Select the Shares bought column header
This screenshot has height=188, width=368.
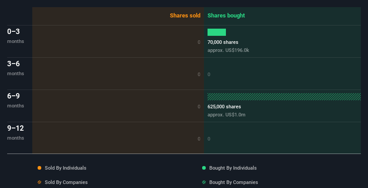[226, 16]
